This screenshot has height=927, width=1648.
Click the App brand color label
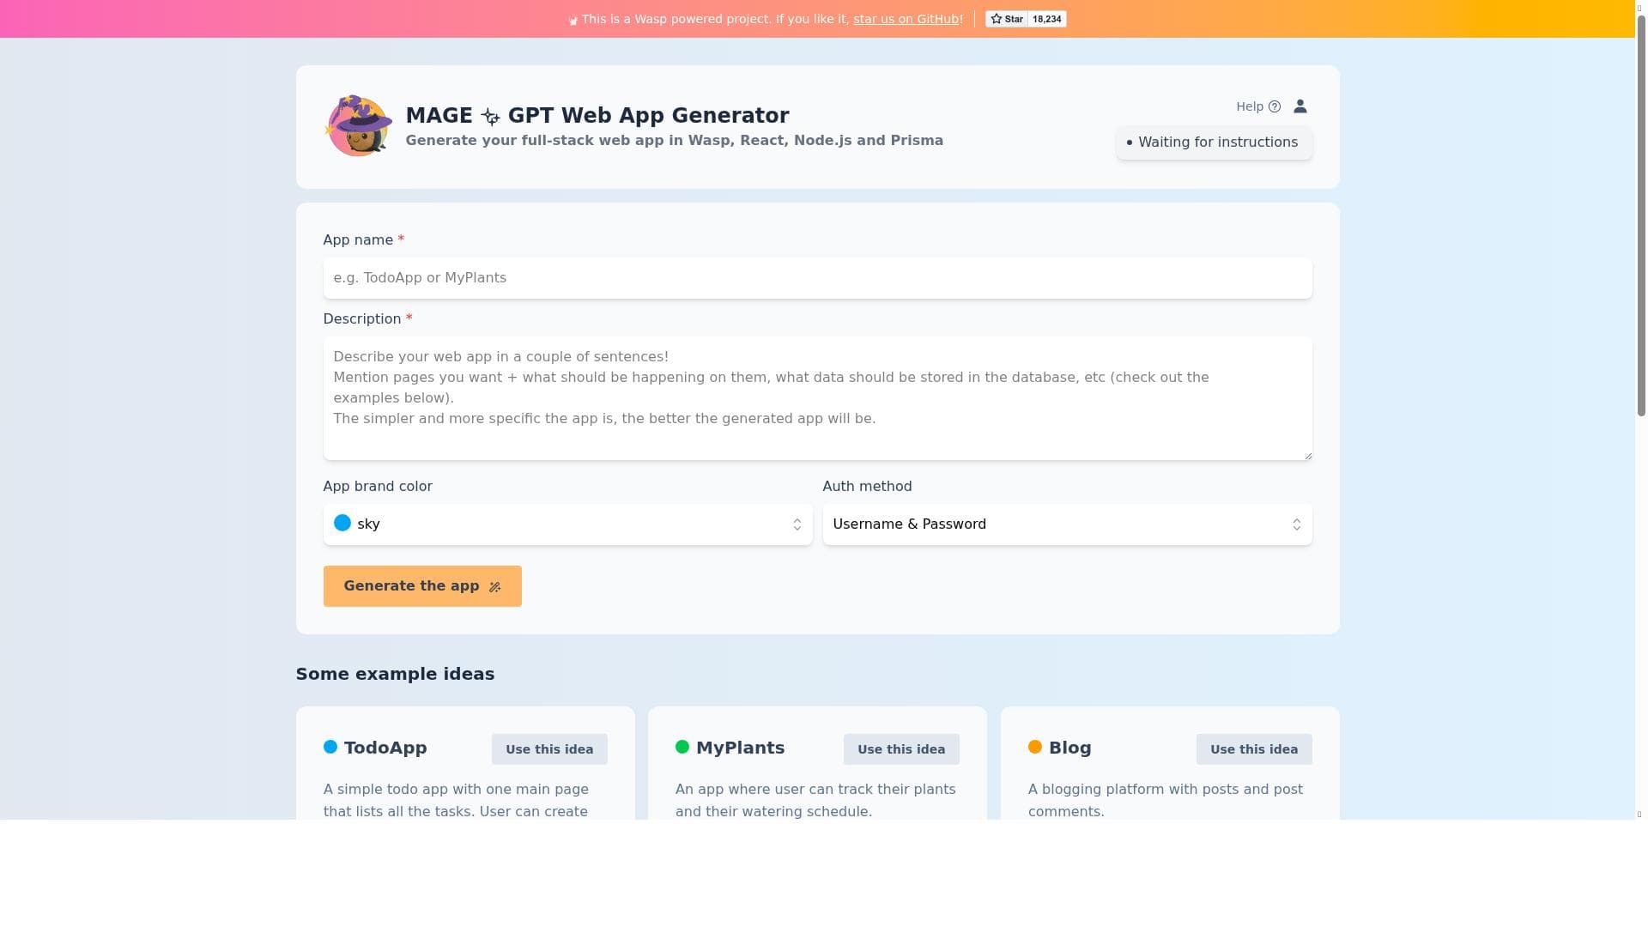[378, 487]
